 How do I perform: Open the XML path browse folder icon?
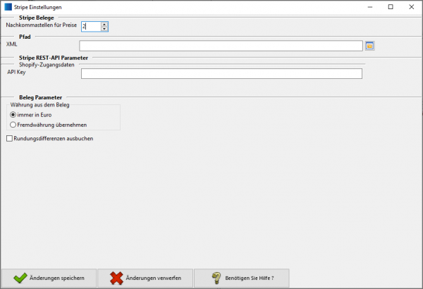coord(369,46)
